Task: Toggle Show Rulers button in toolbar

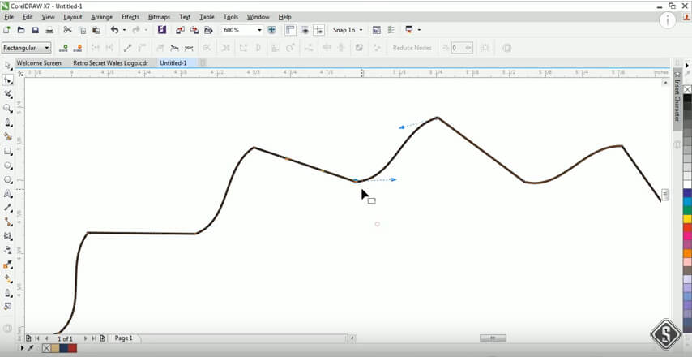Action: (289, 30)
